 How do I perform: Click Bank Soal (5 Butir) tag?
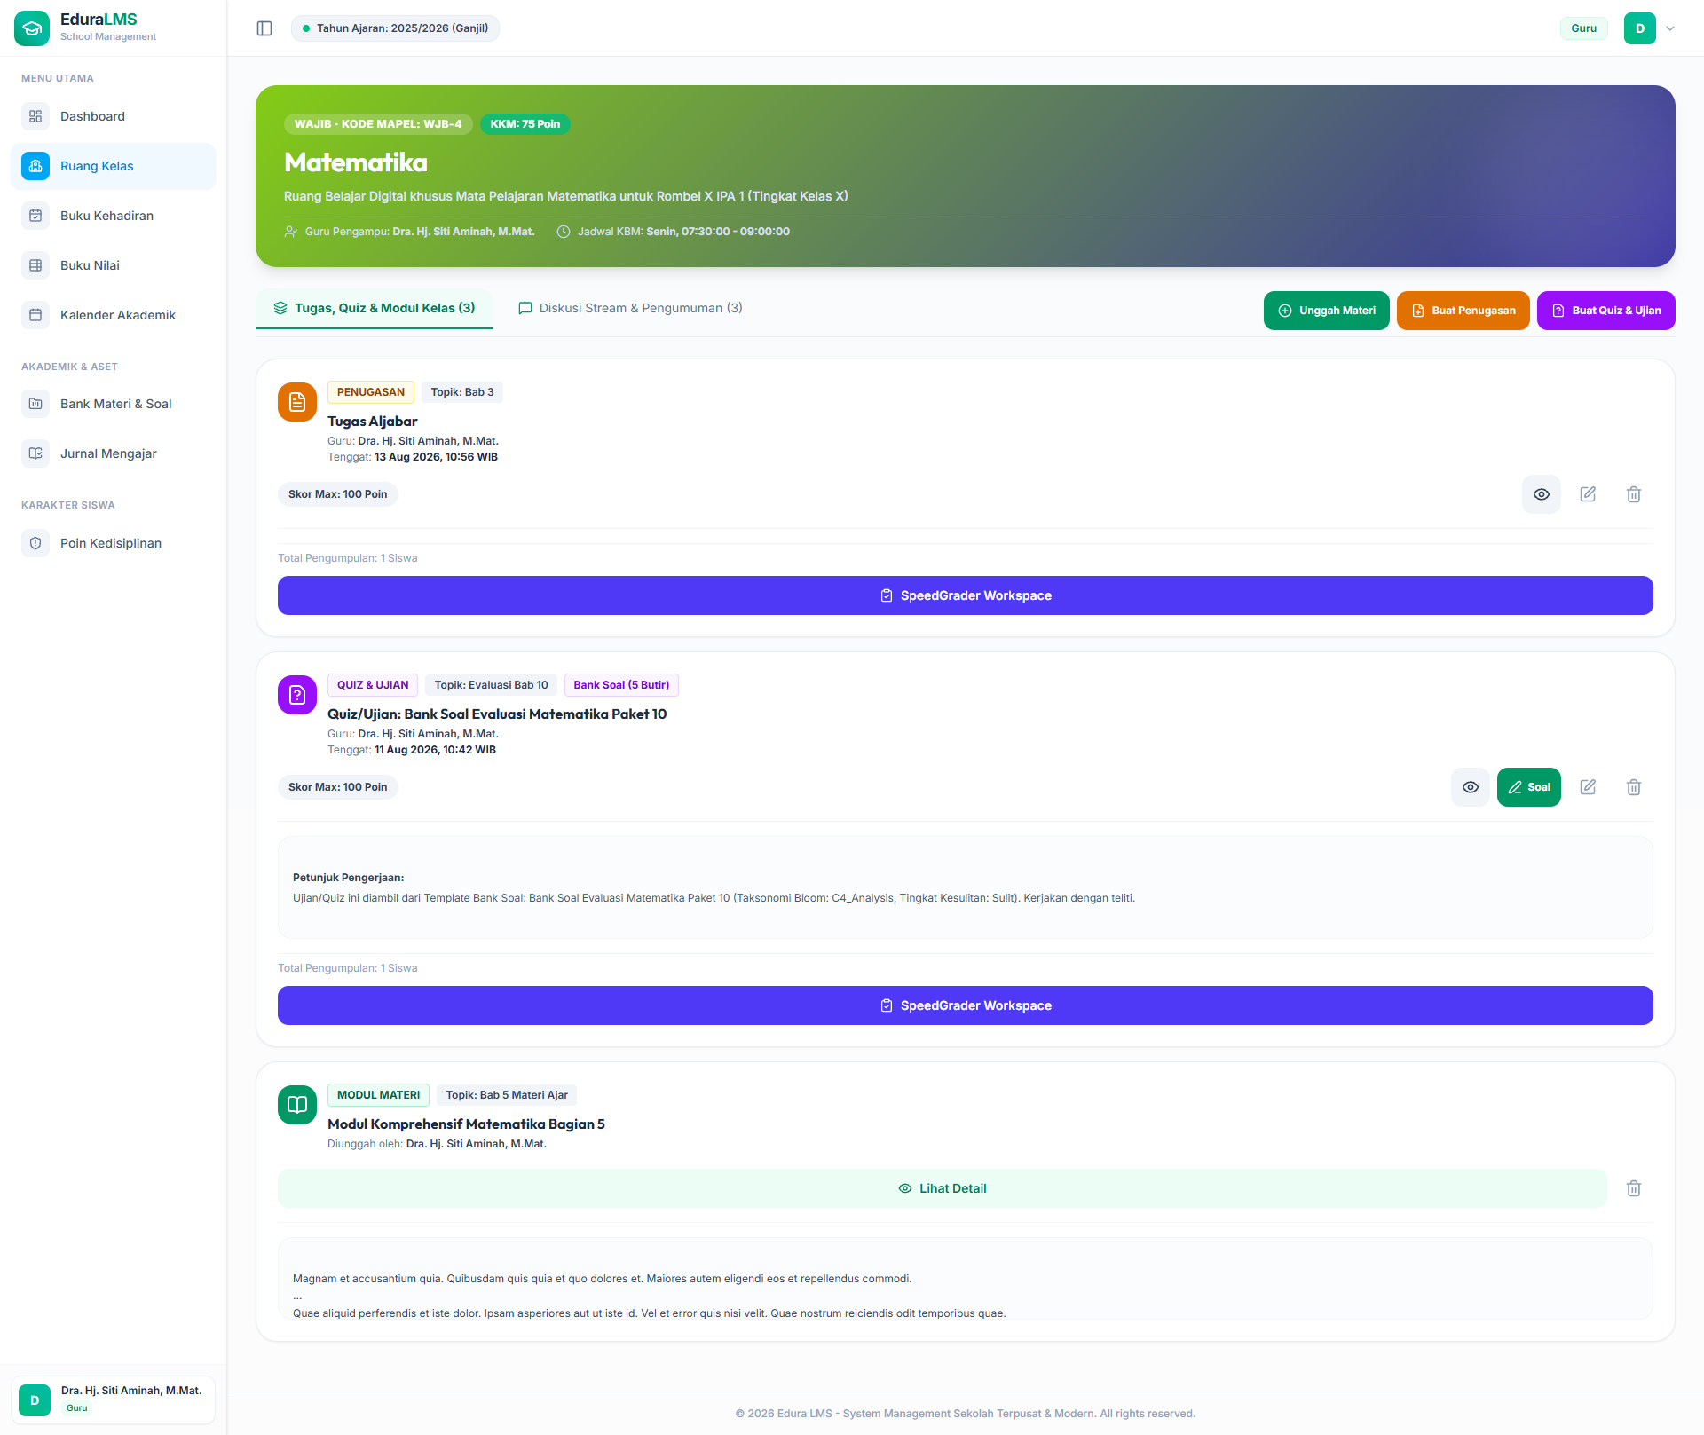pos(621,685)
